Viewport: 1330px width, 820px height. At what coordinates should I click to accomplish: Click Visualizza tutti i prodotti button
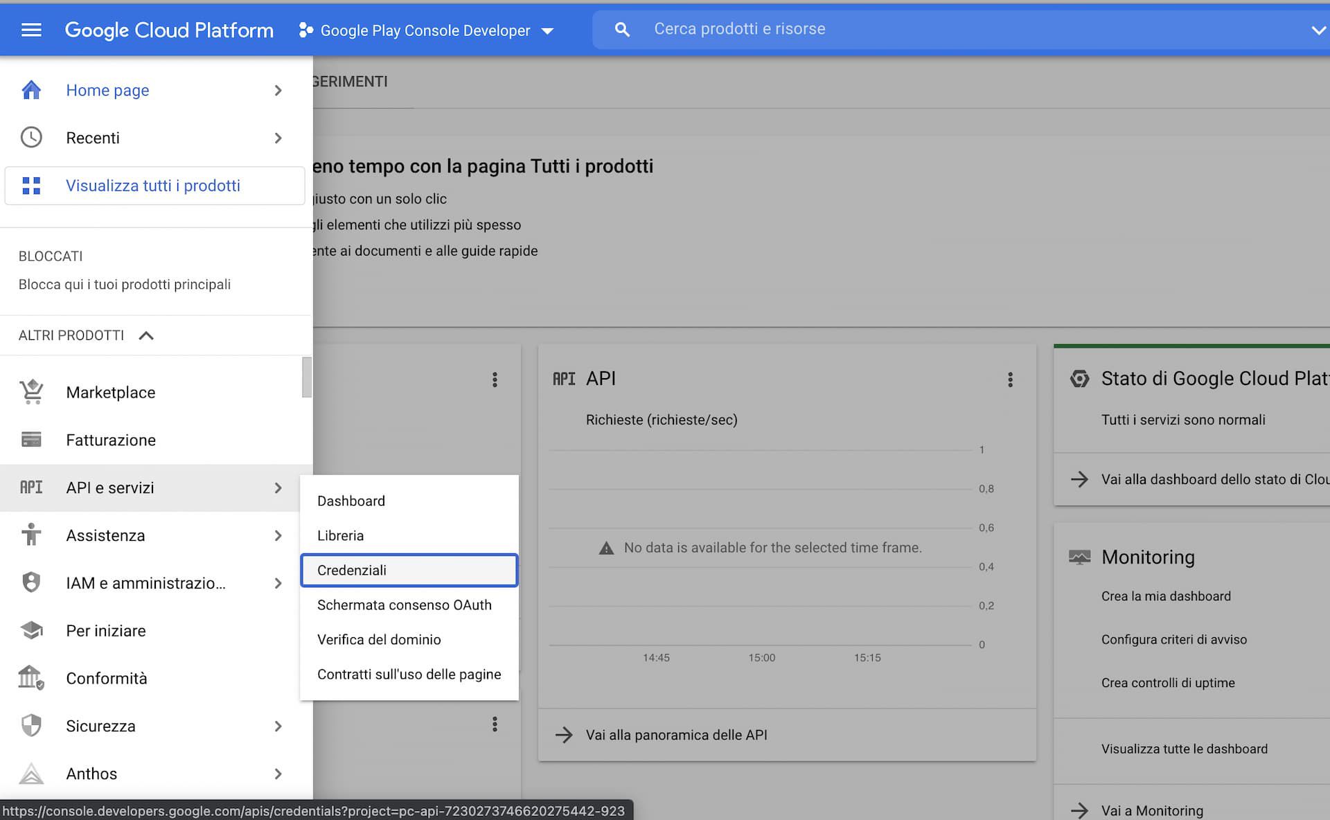coord(154,186)
